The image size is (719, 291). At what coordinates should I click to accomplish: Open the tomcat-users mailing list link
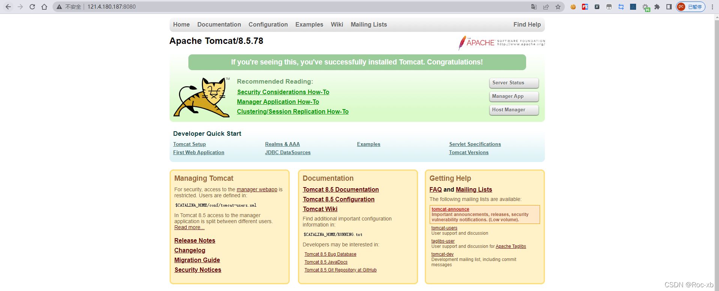coord(444,228)
